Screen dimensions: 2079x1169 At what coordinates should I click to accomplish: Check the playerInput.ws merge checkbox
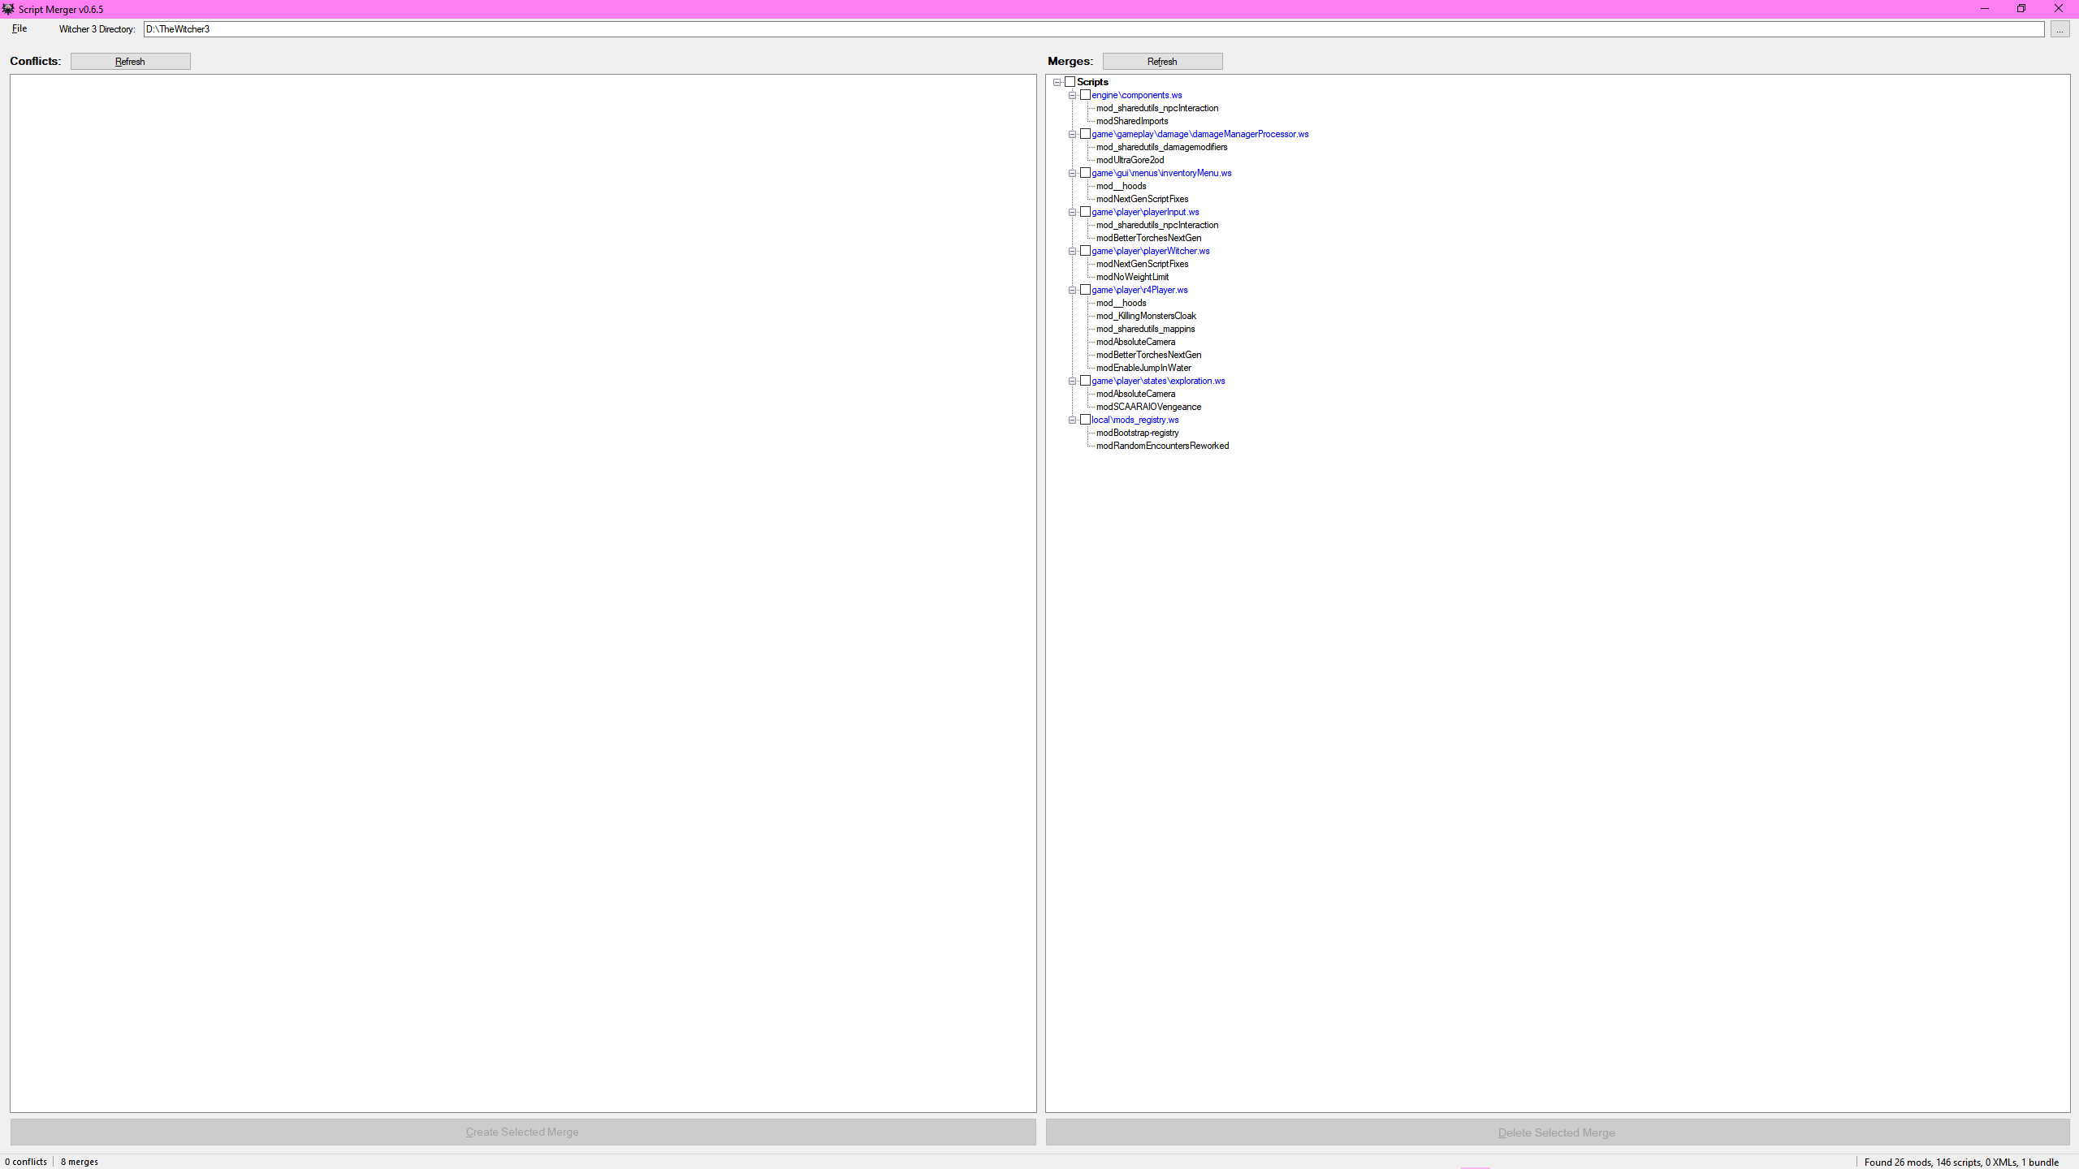pos(1085,212)
